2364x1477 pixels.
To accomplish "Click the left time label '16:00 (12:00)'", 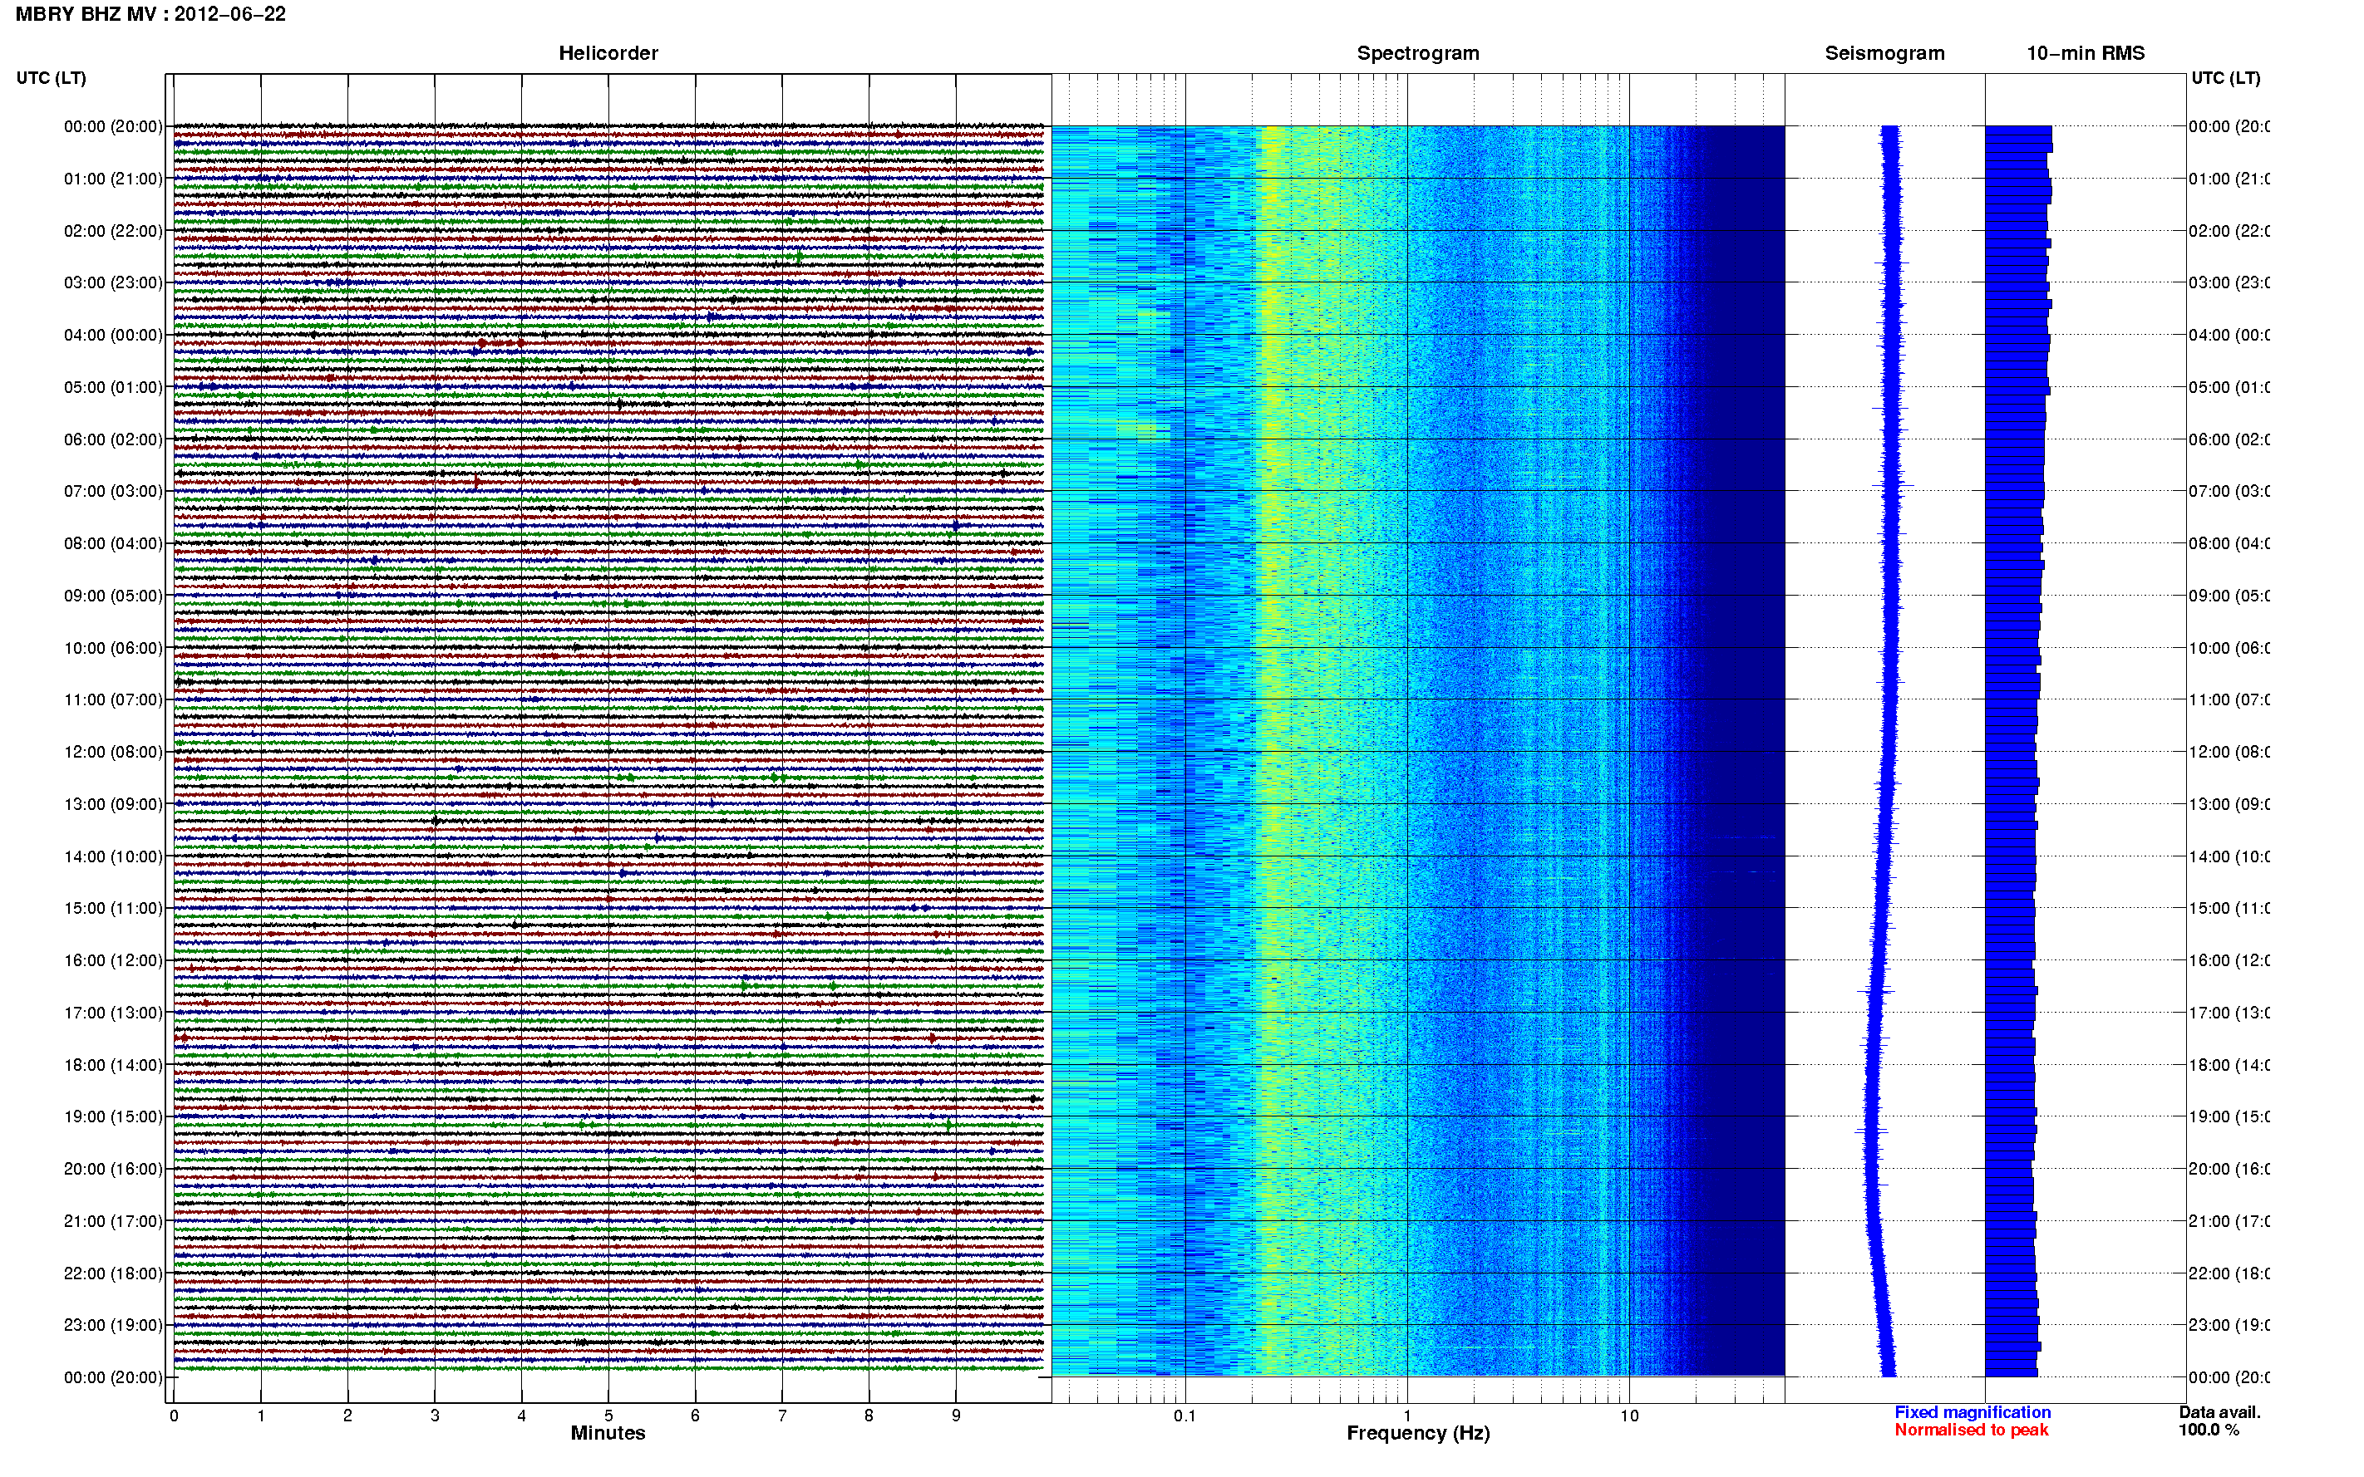I will pyautogui.click(x=113, y=960).
